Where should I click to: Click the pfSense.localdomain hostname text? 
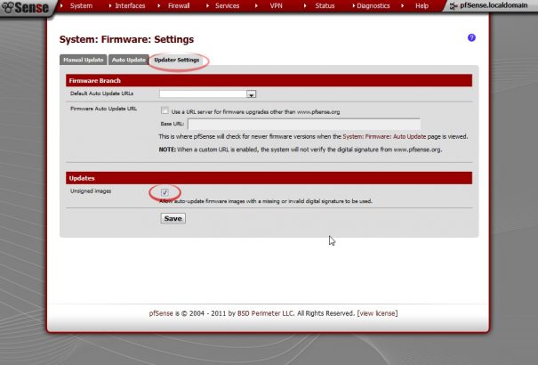494,5
